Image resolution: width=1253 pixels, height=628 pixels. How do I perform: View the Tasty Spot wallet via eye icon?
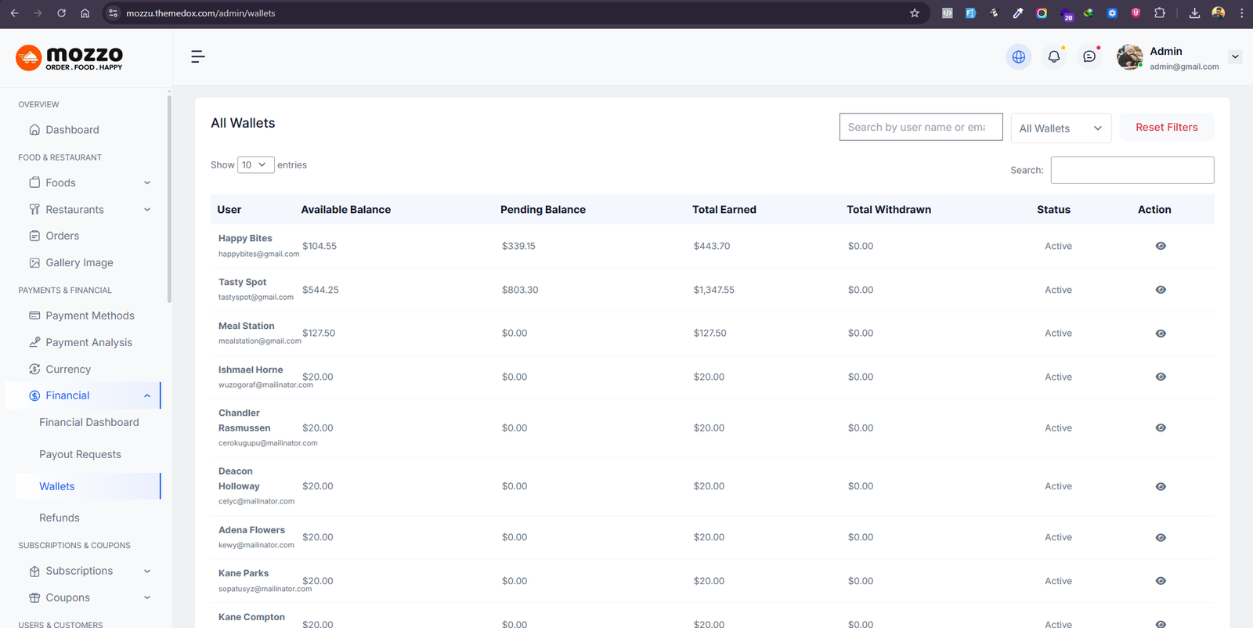click(1161, 290)
